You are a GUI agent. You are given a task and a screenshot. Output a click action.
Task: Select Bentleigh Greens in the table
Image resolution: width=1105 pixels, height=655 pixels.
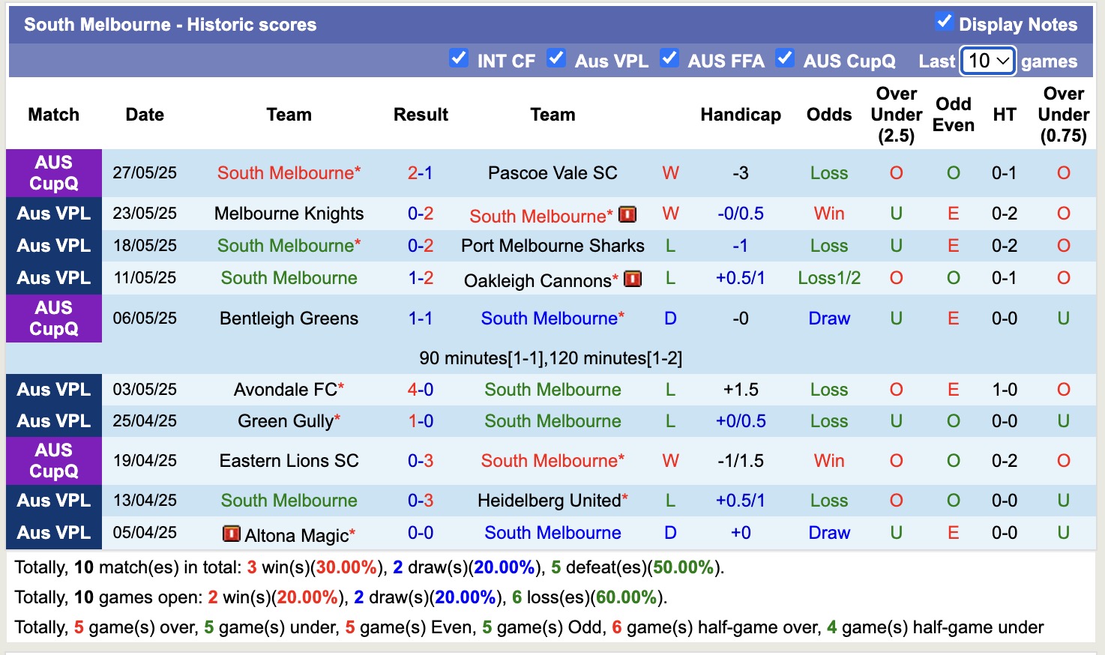click(x=289, y=318)
